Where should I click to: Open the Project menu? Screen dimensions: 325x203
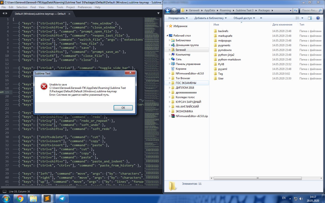point(71,7)
